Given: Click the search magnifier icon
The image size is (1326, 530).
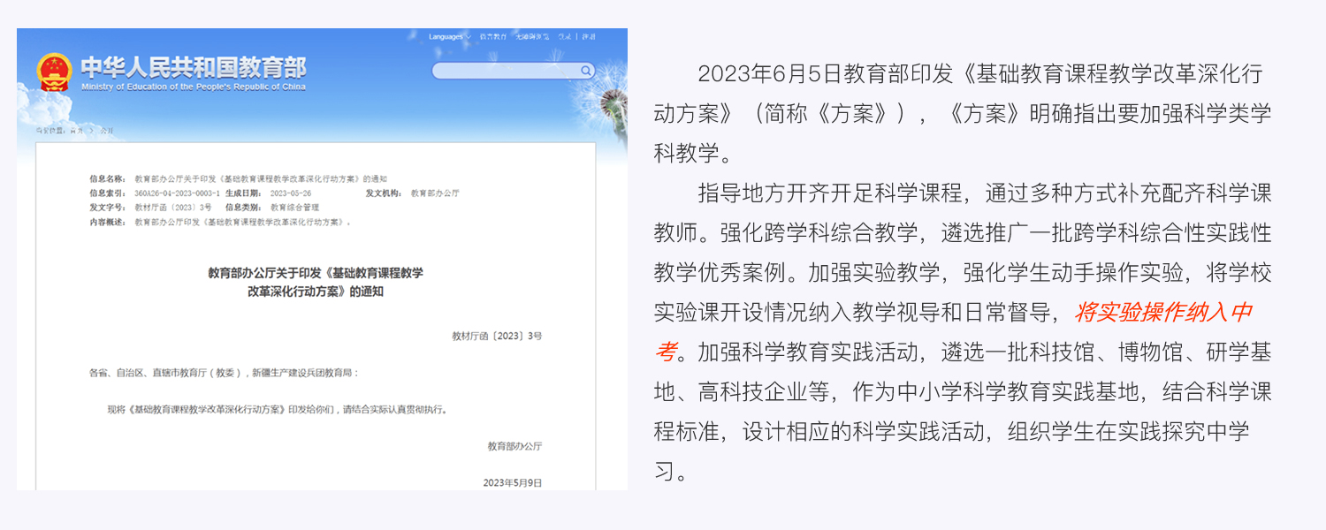Looking at the screenshot, I should coord(584,69).
